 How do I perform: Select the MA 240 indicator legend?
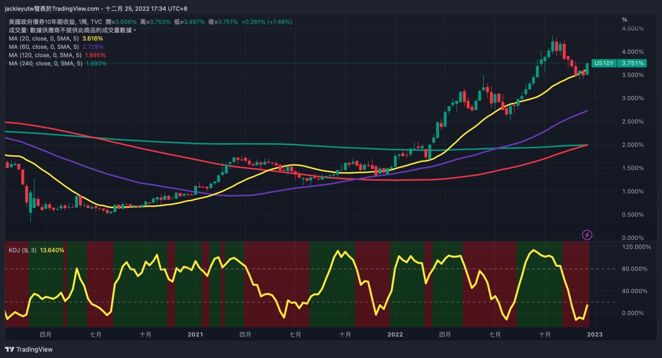(45, 63)
